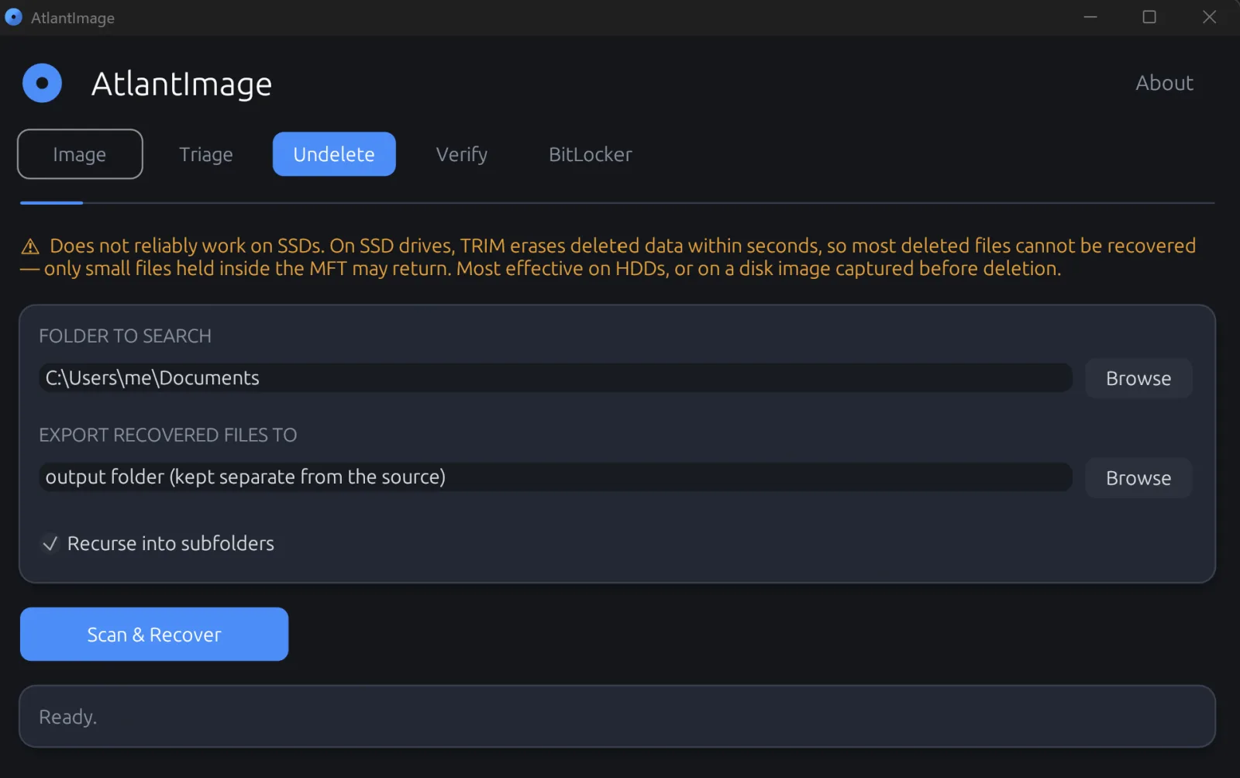
Task: Close the AtlantImage window
Action: point(1209,17)
